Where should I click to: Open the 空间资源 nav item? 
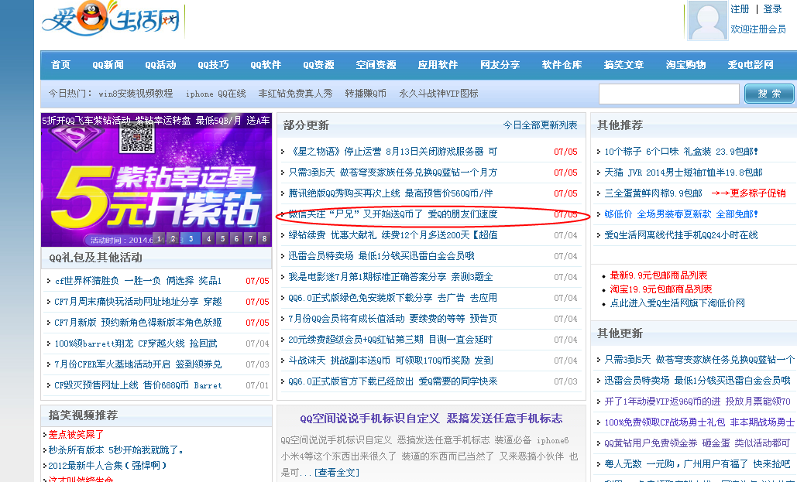click(376, 64)
